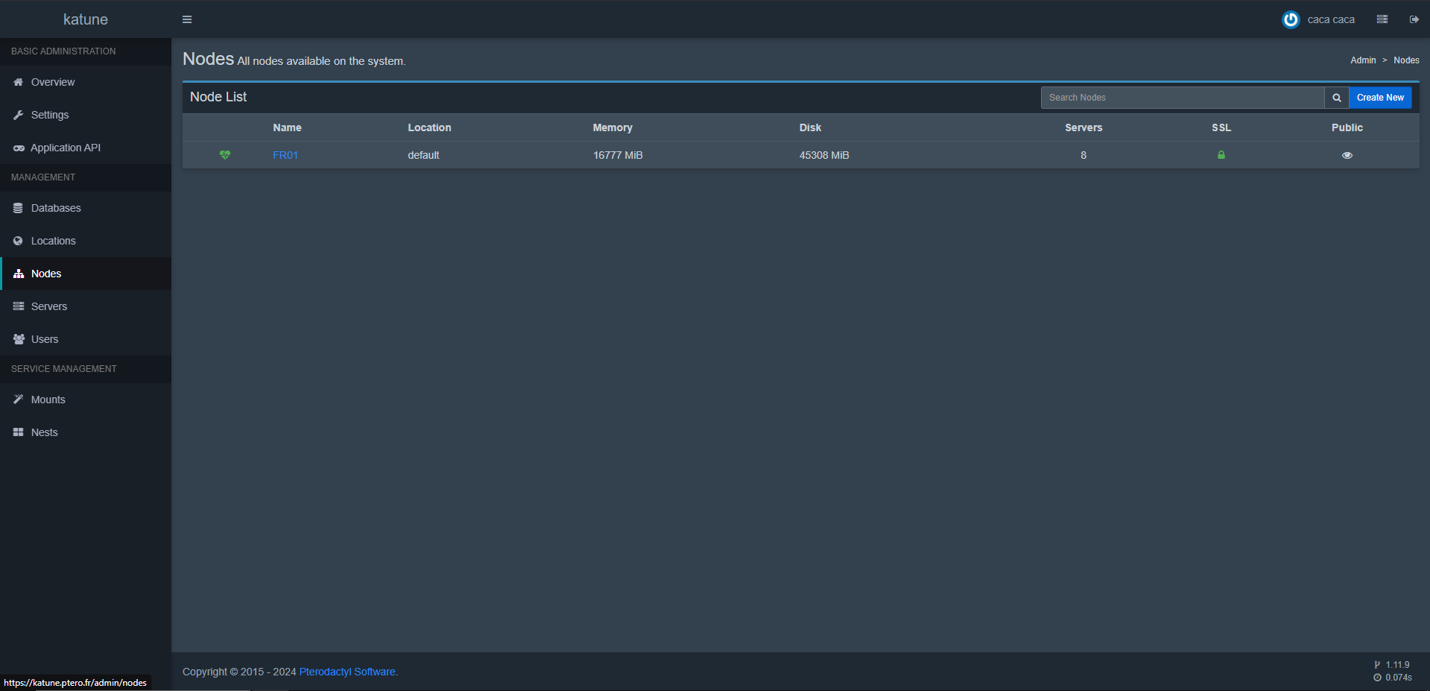Click the 45308 MiB disk value
This screenshot has height=691, width=1430.
824,155
